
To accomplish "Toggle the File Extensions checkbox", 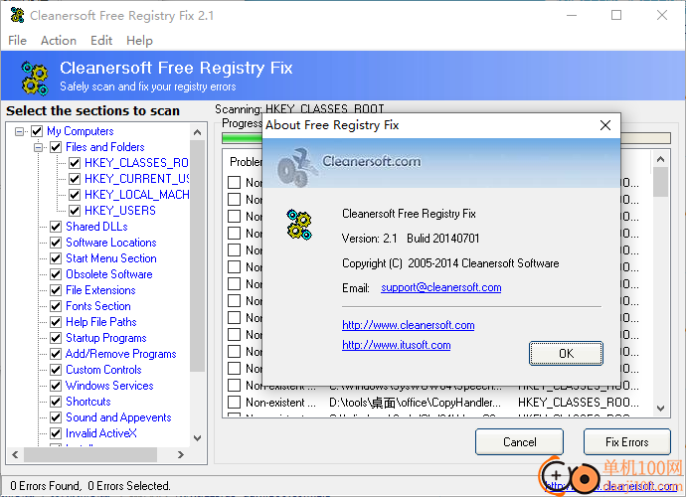I will click(x=56, y=290).
